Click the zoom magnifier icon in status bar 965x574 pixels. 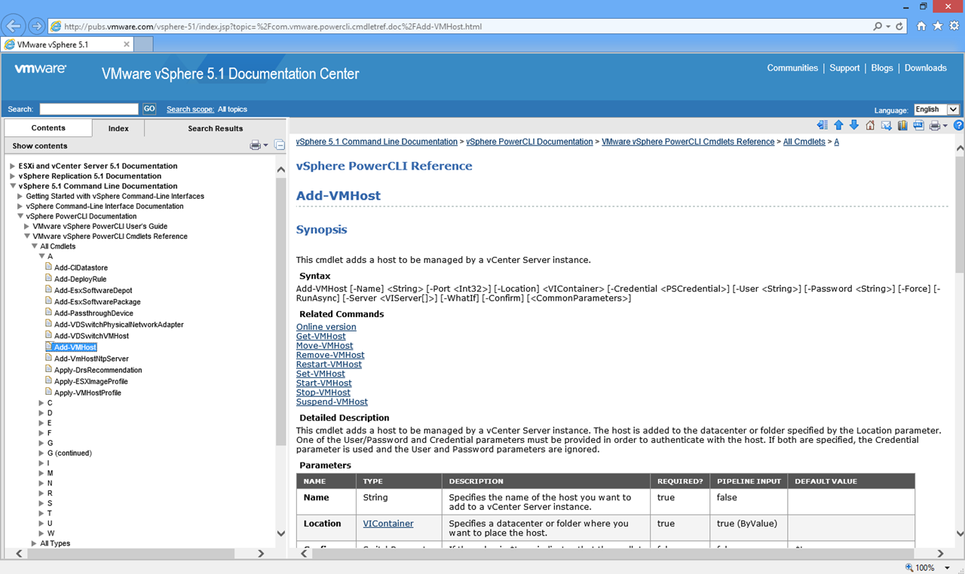911,567
